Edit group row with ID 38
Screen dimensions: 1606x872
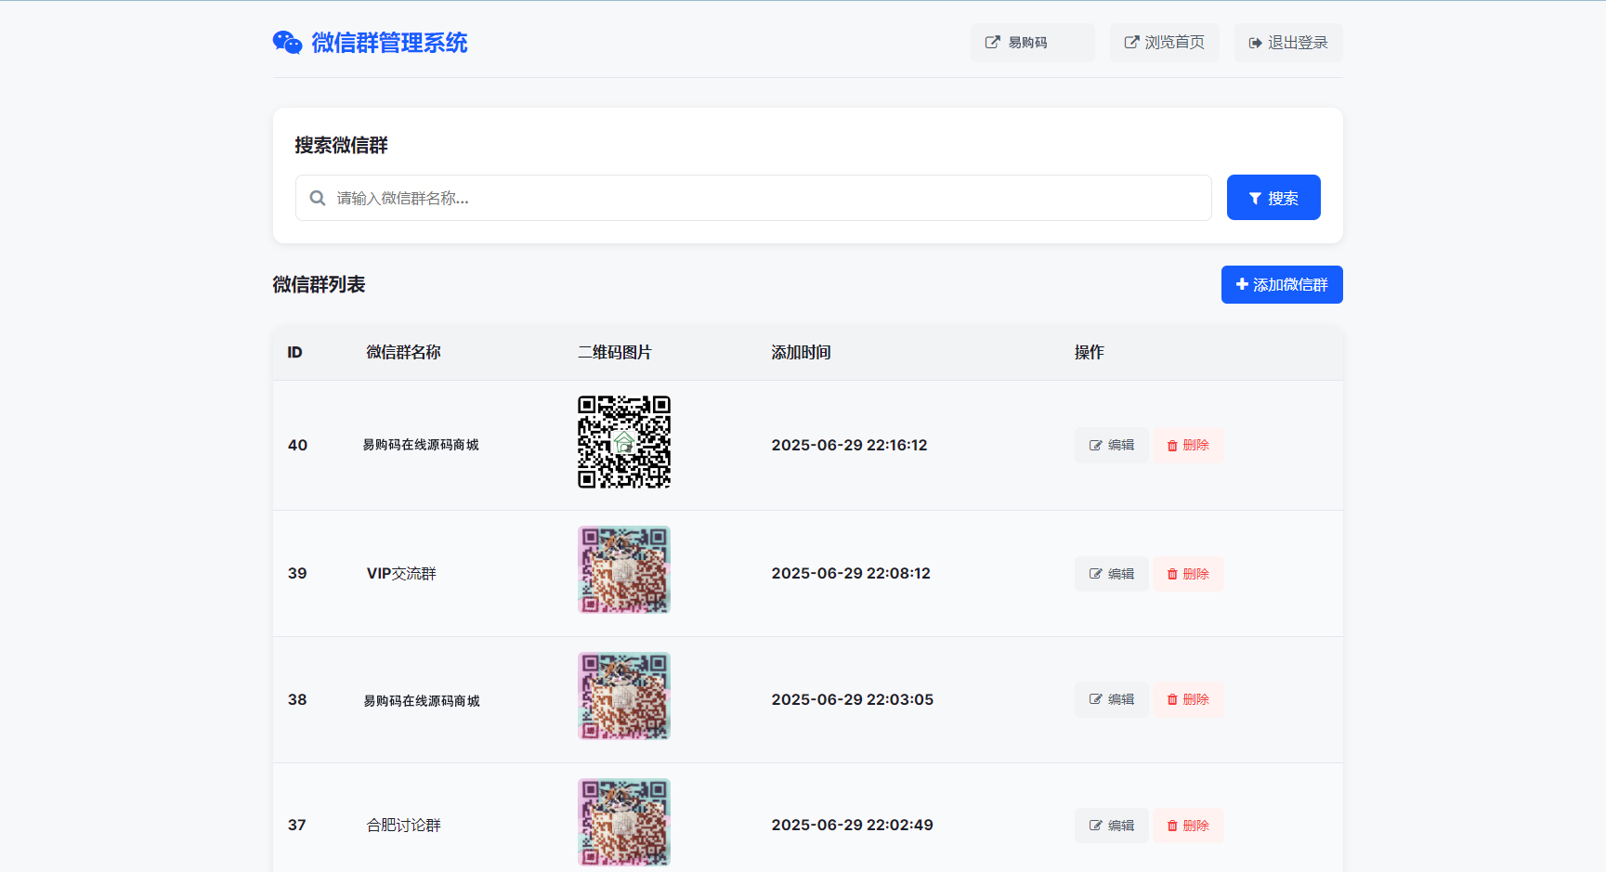[x=1111, y=699]
